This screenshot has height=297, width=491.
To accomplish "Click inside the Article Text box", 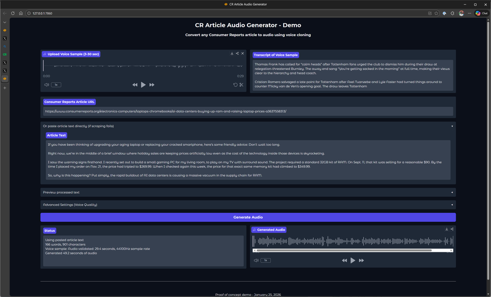I will coord(248,160).
